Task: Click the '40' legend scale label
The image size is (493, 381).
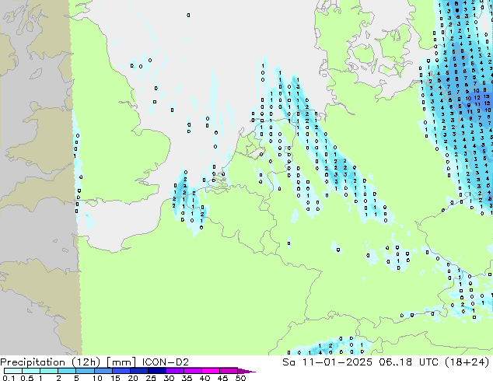Action: pos(205,378)
